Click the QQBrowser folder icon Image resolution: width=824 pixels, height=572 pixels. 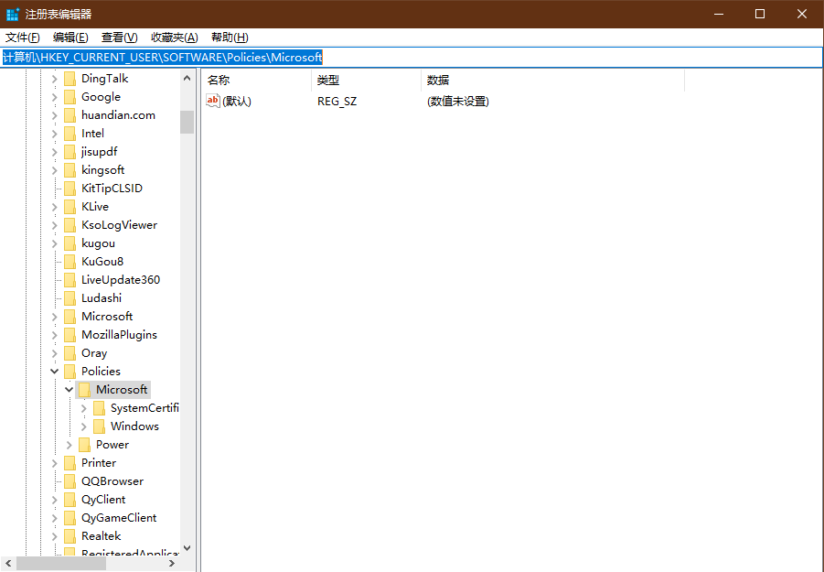70,481
